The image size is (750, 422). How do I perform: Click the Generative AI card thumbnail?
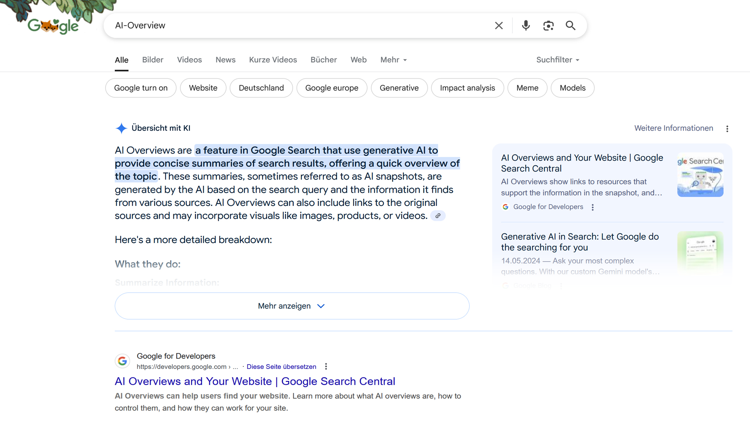click(x=700, y=253)
